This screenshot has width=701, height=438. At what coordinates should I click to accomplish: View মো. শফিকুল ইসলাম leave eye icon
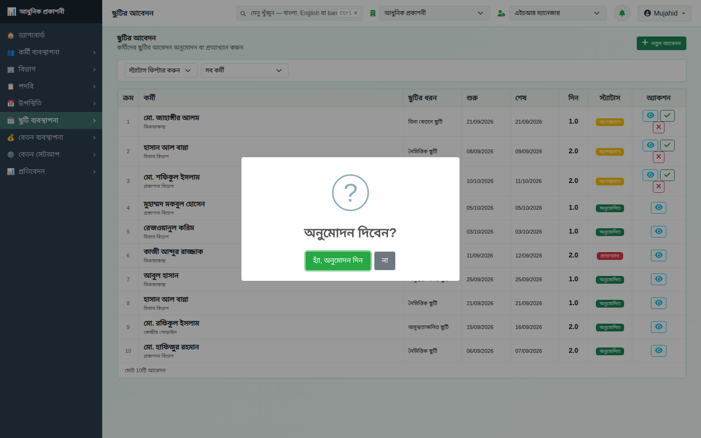click(x=650, y=175)
